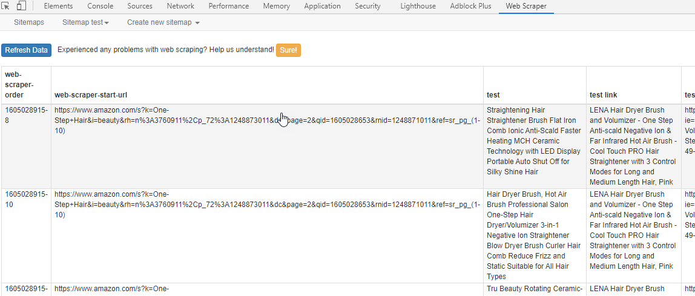Viewport: 695px width, 296px height.
Task: Click the order cell 1605028915-8
Action: pyautogui.click(x=26, y=146)
